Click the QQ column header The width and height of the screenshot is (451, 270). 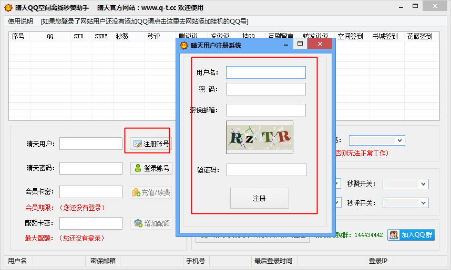pyautogui.click(x=50, y=37)
